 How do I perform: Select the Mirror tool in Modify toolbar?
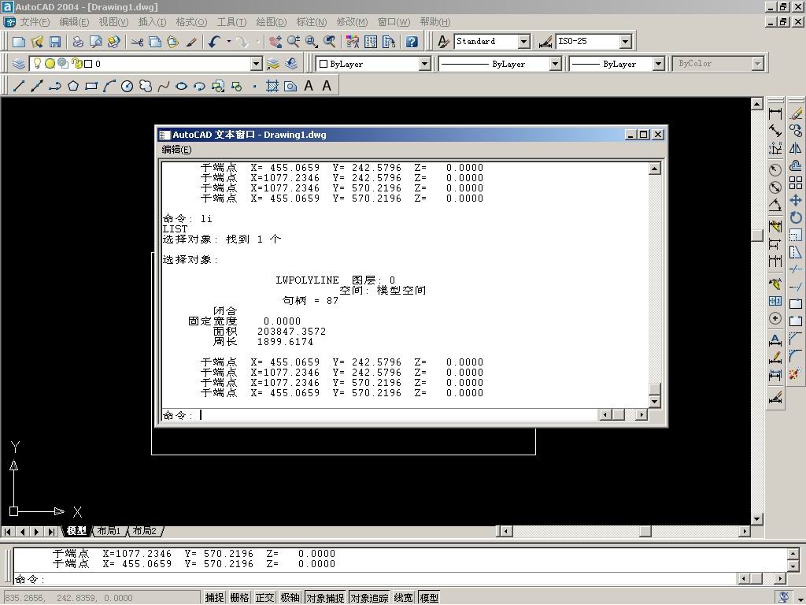tap(796, 148)
